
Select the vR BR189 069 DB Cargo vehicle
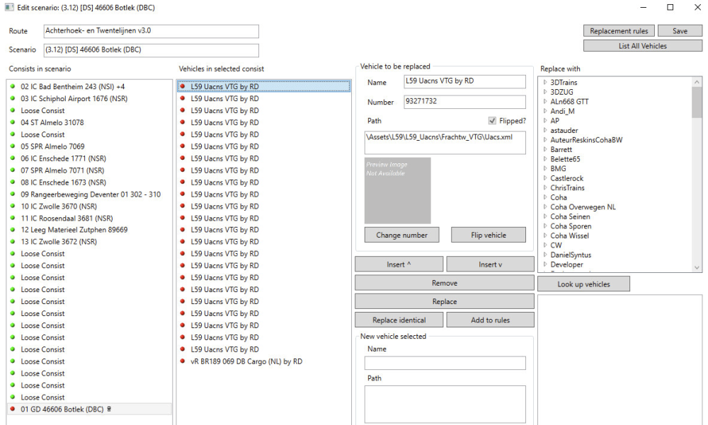[x=246, y=361]
